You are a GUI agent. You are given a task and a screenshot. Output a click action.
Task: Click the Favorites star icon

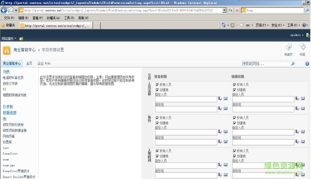[3, 25]
